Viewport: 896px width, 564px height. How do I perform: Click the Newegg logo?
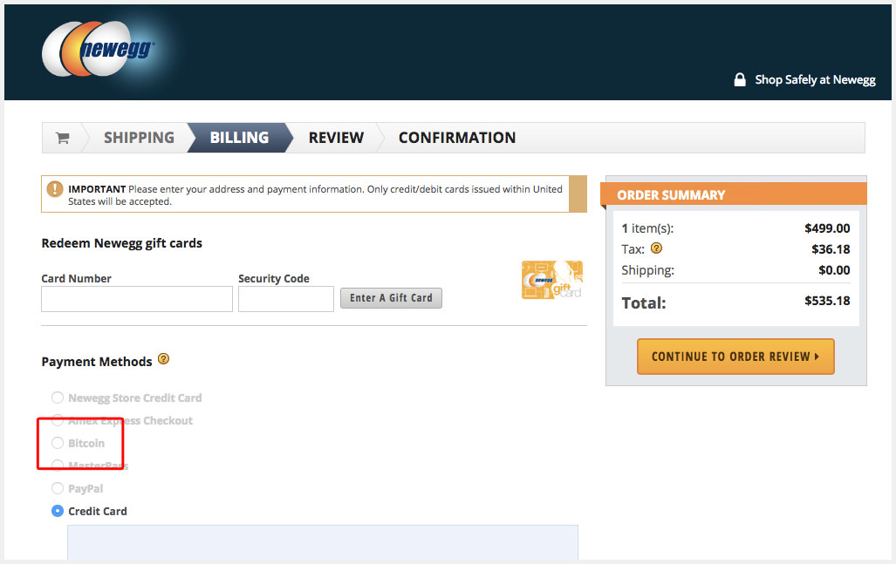99,49
